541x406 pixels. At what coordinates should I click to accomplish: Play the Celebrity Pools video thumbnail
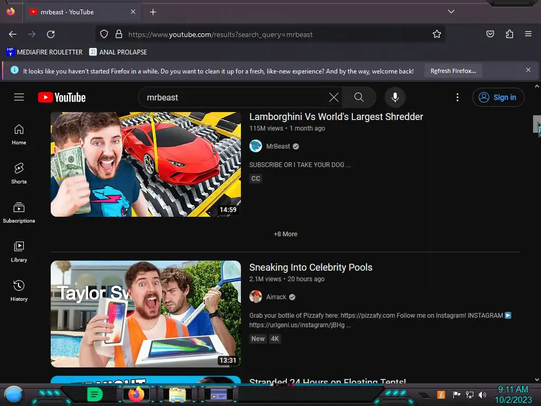[146, 314]
